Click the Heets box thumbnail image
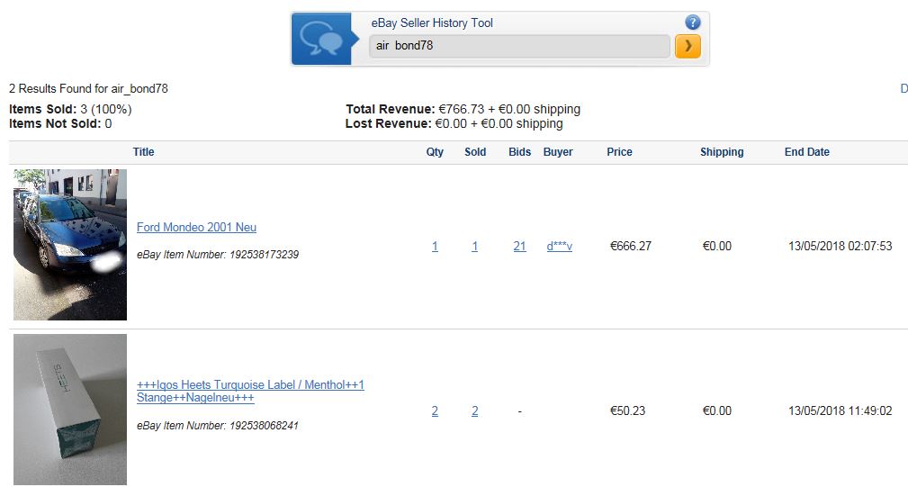This screenshot has width=908, height=487. click(70, 410)
